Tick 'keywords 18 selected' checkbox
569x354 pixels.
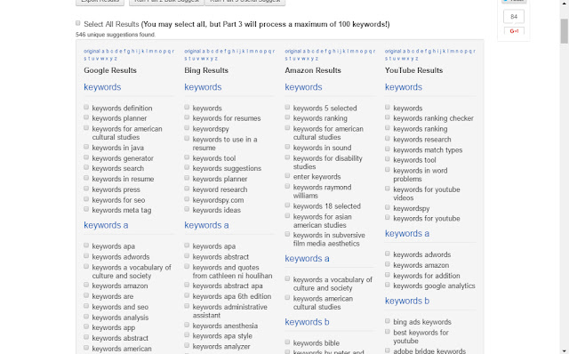[287, 205]
